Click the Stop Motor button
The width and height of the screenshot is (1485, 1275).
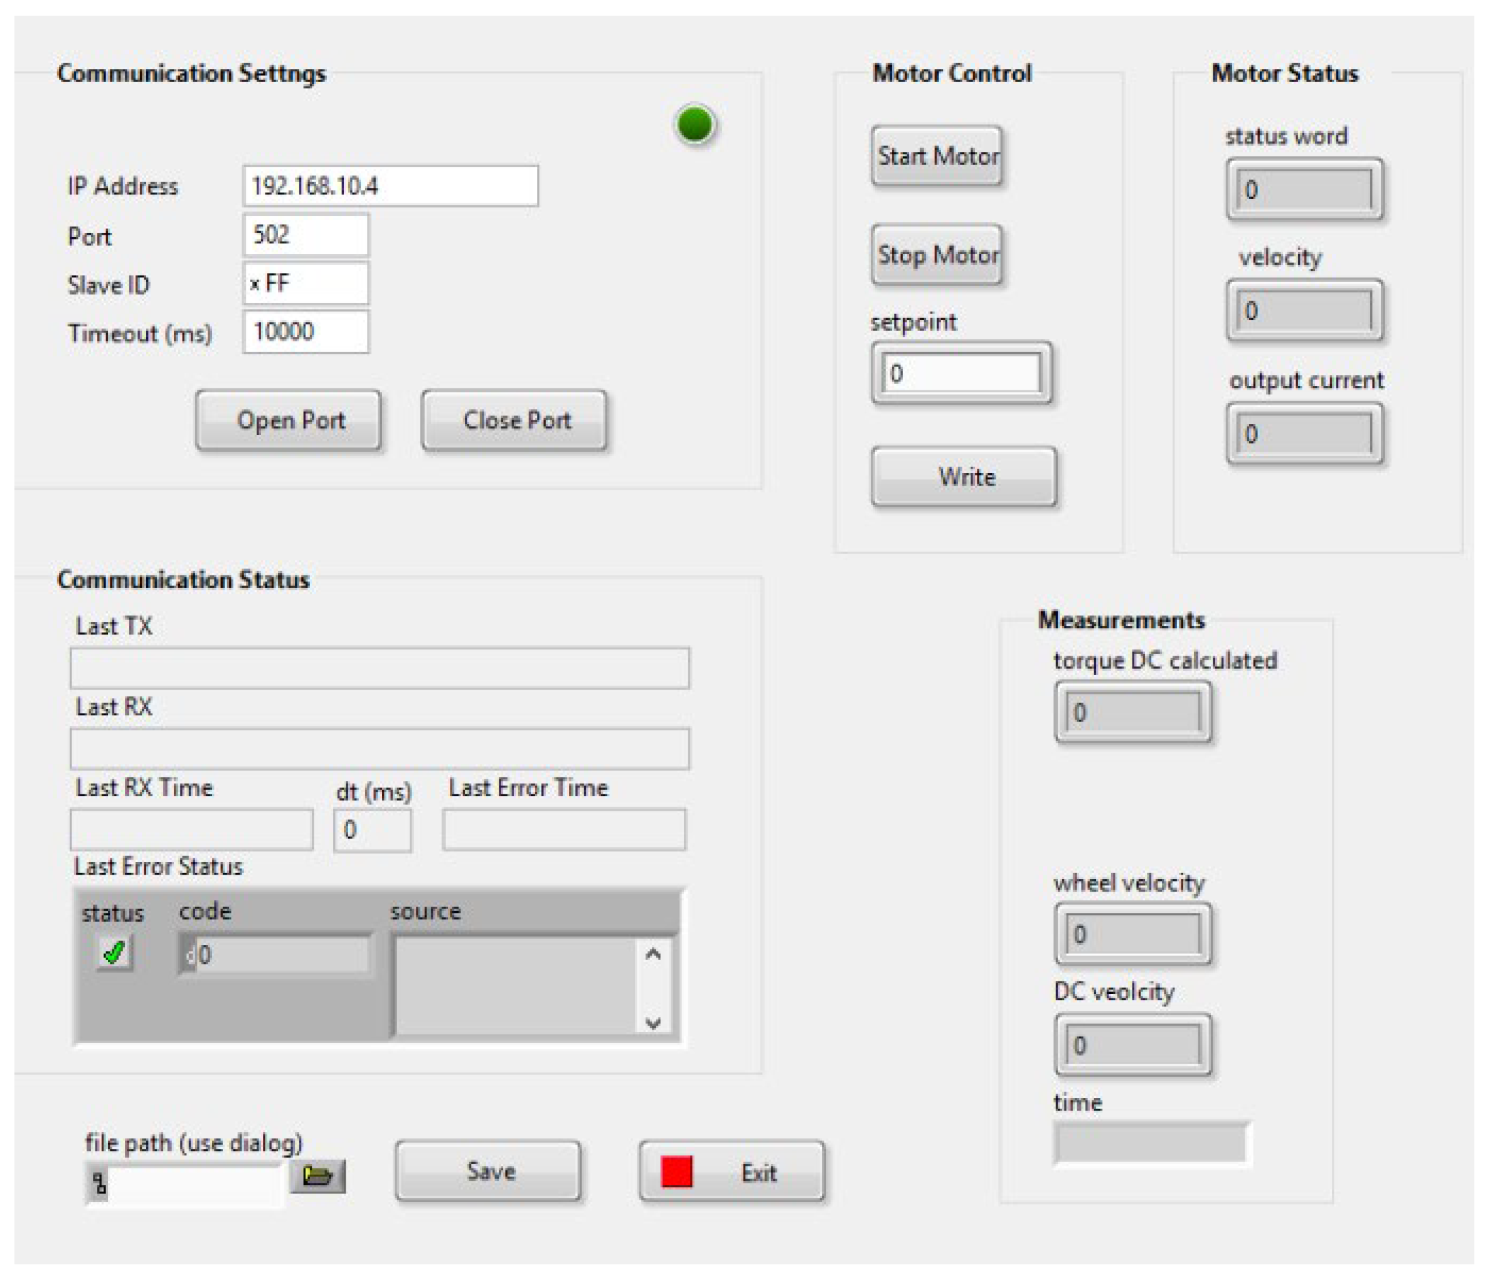coord(936,255)
